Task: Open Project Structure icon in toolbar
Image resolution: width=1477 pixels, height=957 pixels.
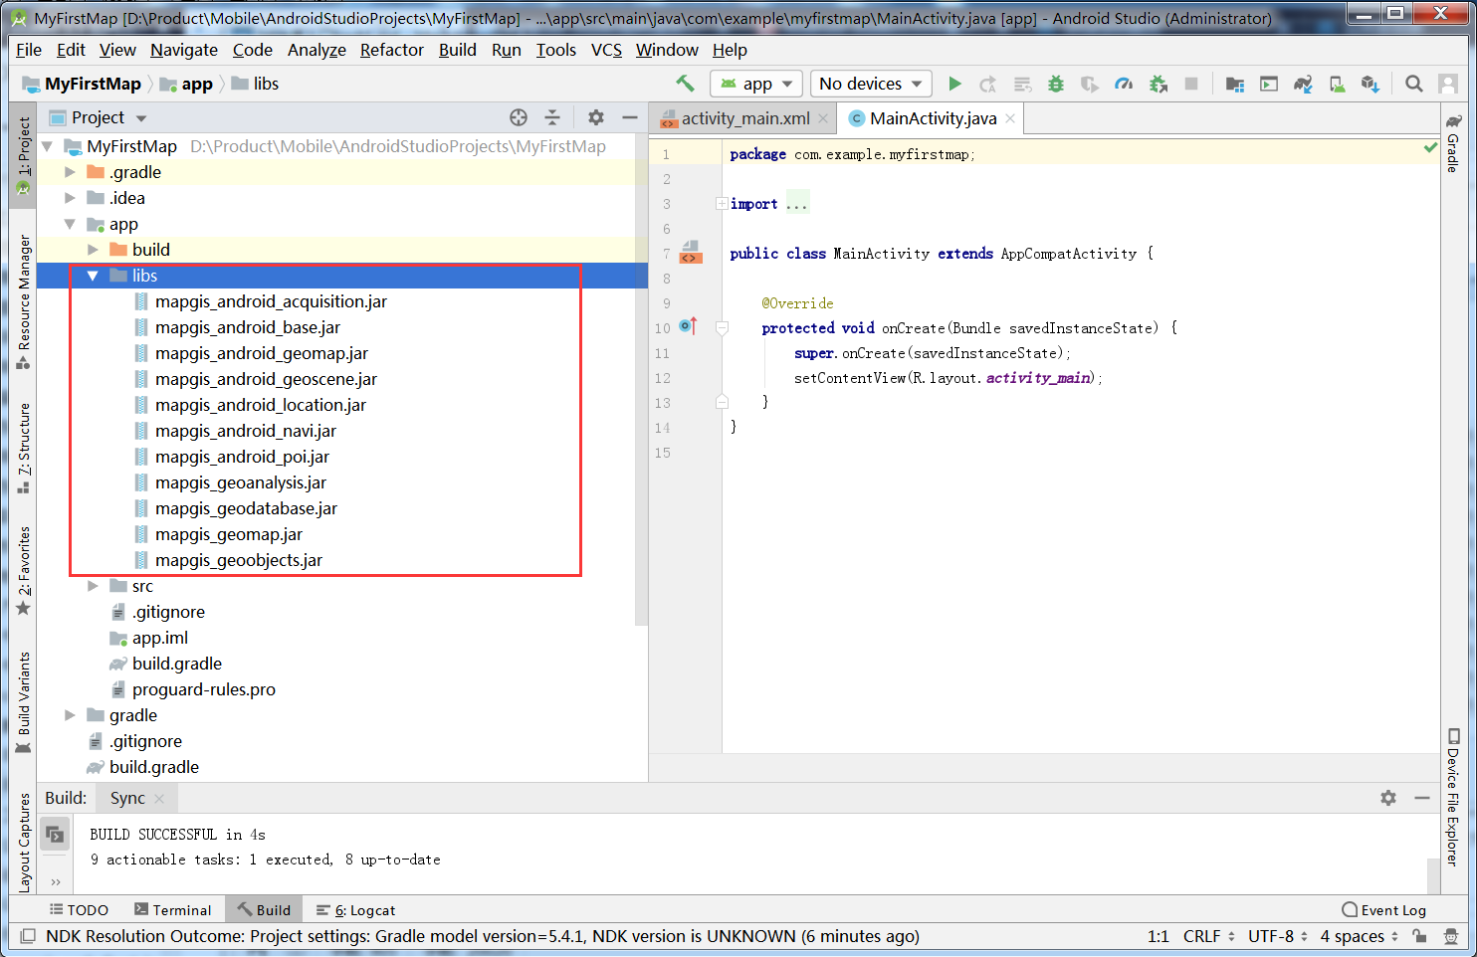Action: click(x=1235, y=84)
